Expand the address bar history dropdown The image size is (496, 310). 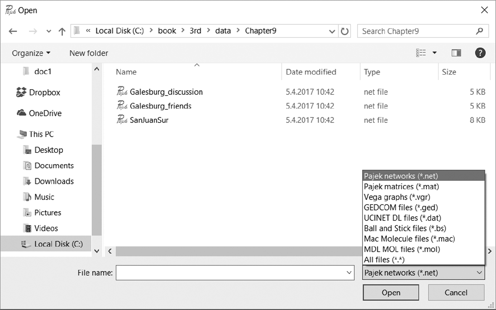click(332, 31)
